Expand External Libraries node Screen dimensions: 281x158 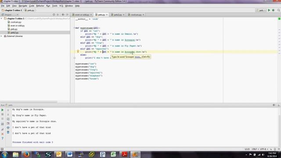pyautogui.click(x=1, y=36)
